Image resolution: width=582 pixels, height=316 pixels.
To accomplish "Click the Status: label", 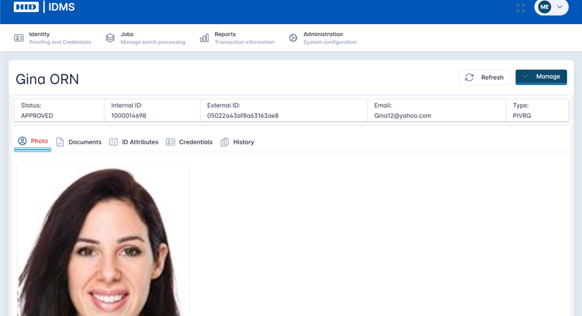I will coord(31,105).
